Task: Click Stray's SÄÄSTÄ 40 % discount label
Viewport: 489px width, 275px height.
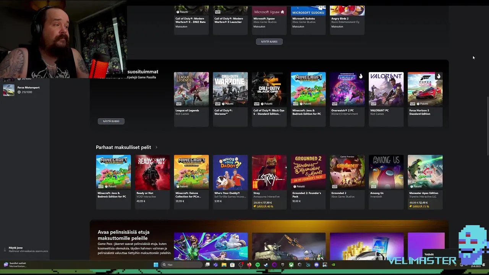Action: pos(264,206)
